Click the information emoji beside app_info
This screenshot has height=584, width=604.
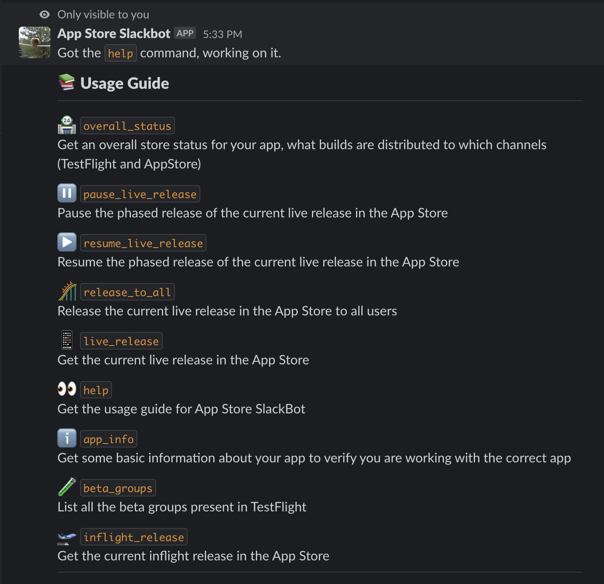pos(66,437)
